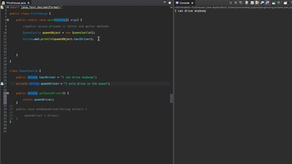Click the editor vertical scrollbar thumb
292x164 pixels.
coord(171,98)
